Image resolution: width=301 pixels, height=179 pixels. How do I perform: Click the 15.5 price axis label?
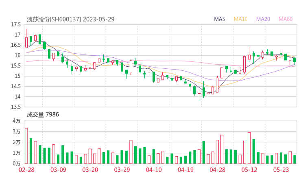coord(16,65)
